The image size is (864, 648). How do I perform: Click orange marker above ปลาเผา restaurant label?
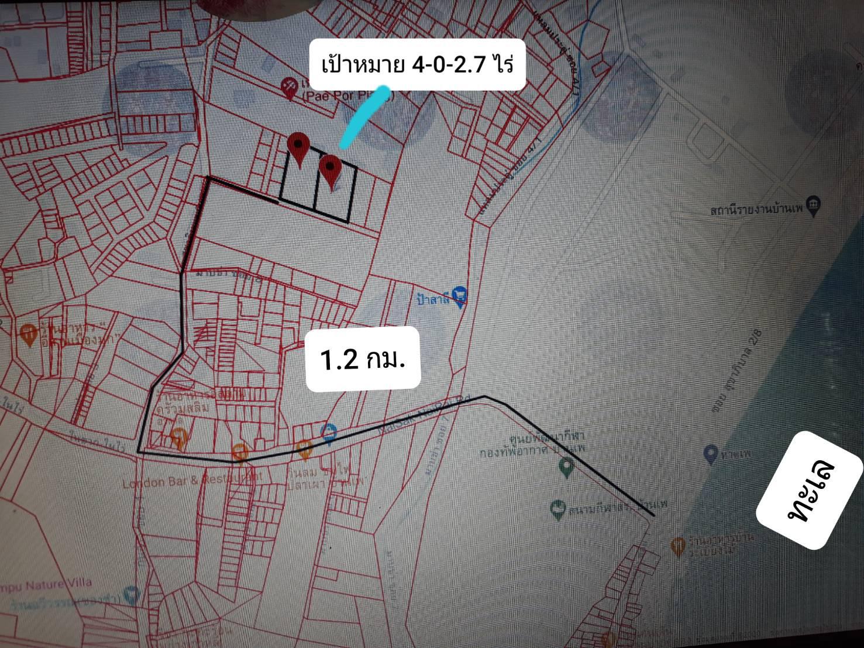[x=304, y=449]
